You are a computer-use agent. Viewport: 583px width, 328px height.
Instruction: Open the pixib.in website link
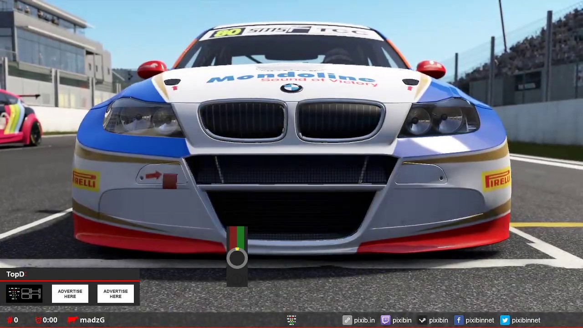364,320
